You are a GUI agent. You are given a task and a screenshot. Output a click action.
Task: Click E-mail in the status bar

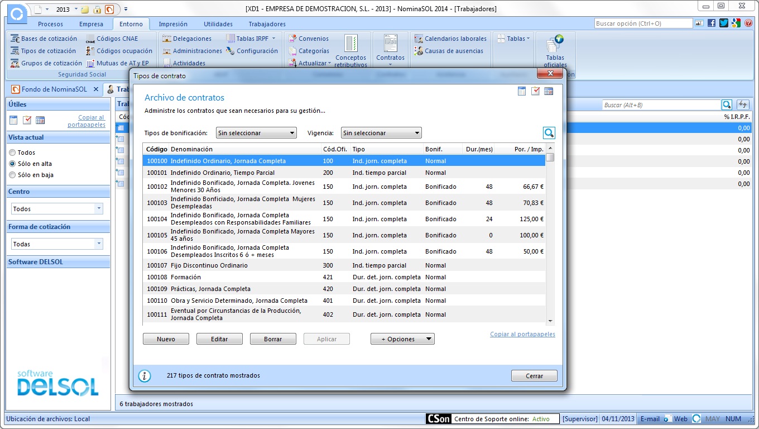[650, 419]
